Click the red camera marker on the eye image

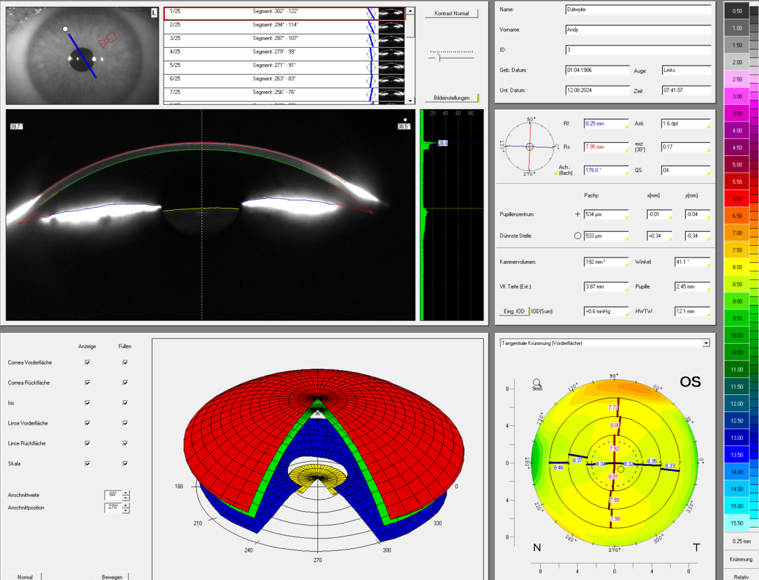point(108,41)
